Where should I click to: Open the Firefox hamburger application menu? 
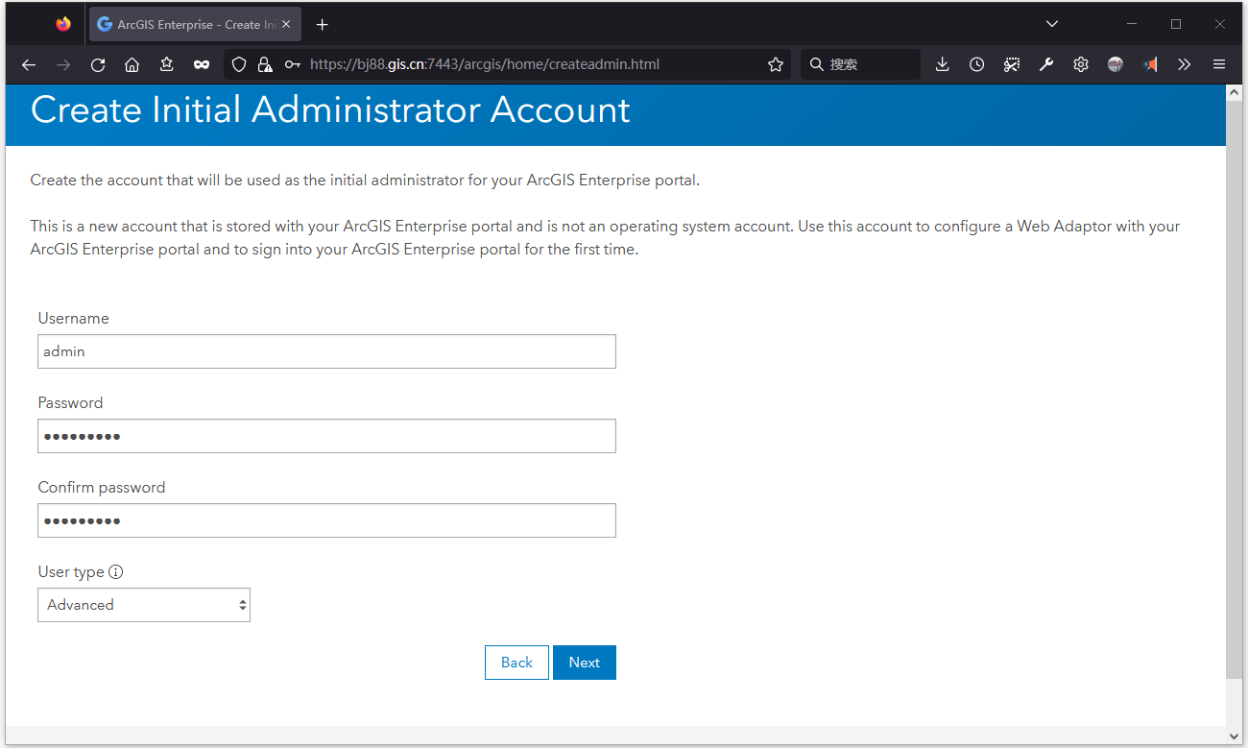coord(1219,64)
